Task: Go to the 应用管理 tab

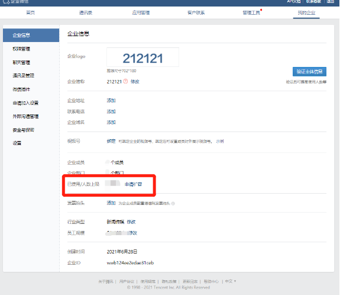Action: pos(141,13)
